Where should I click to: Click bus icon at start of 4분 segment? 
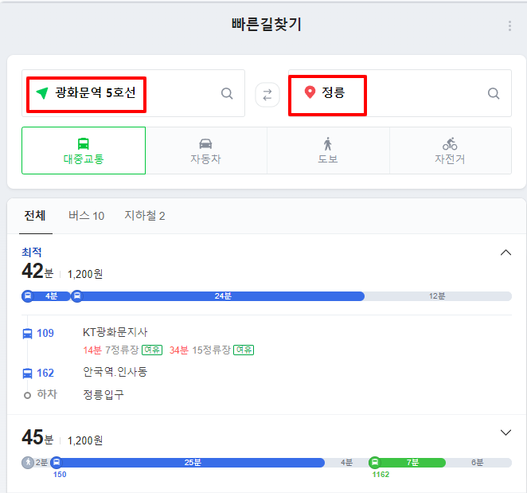[x=28, y=296]
